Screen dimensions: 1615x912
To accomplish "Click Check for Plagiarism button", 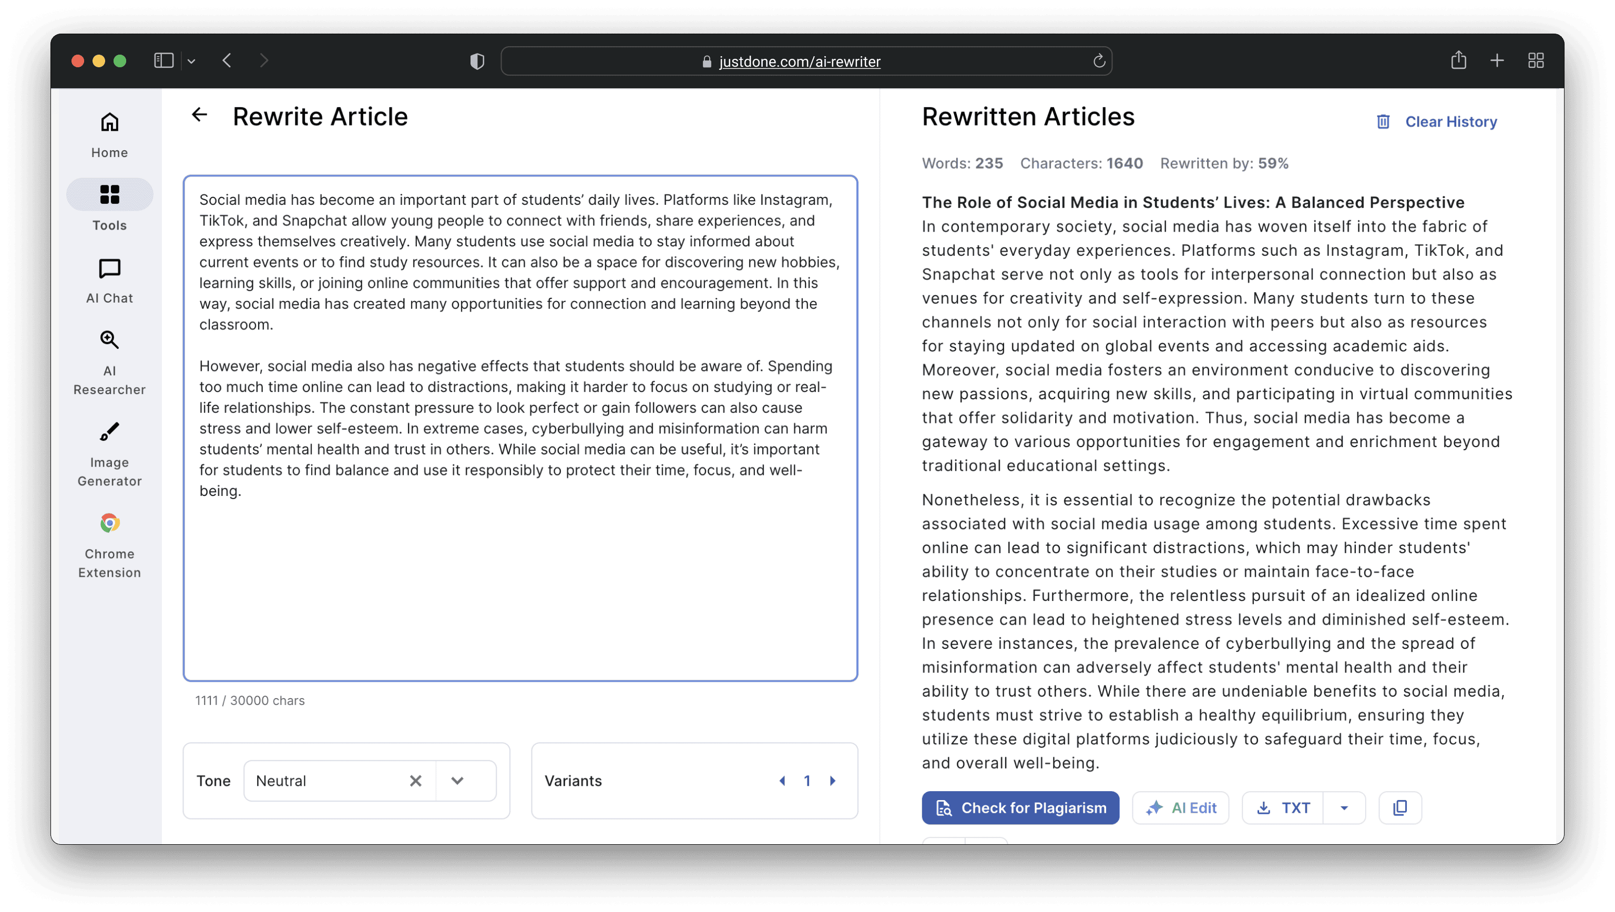I will click(x=1020, y=808).
